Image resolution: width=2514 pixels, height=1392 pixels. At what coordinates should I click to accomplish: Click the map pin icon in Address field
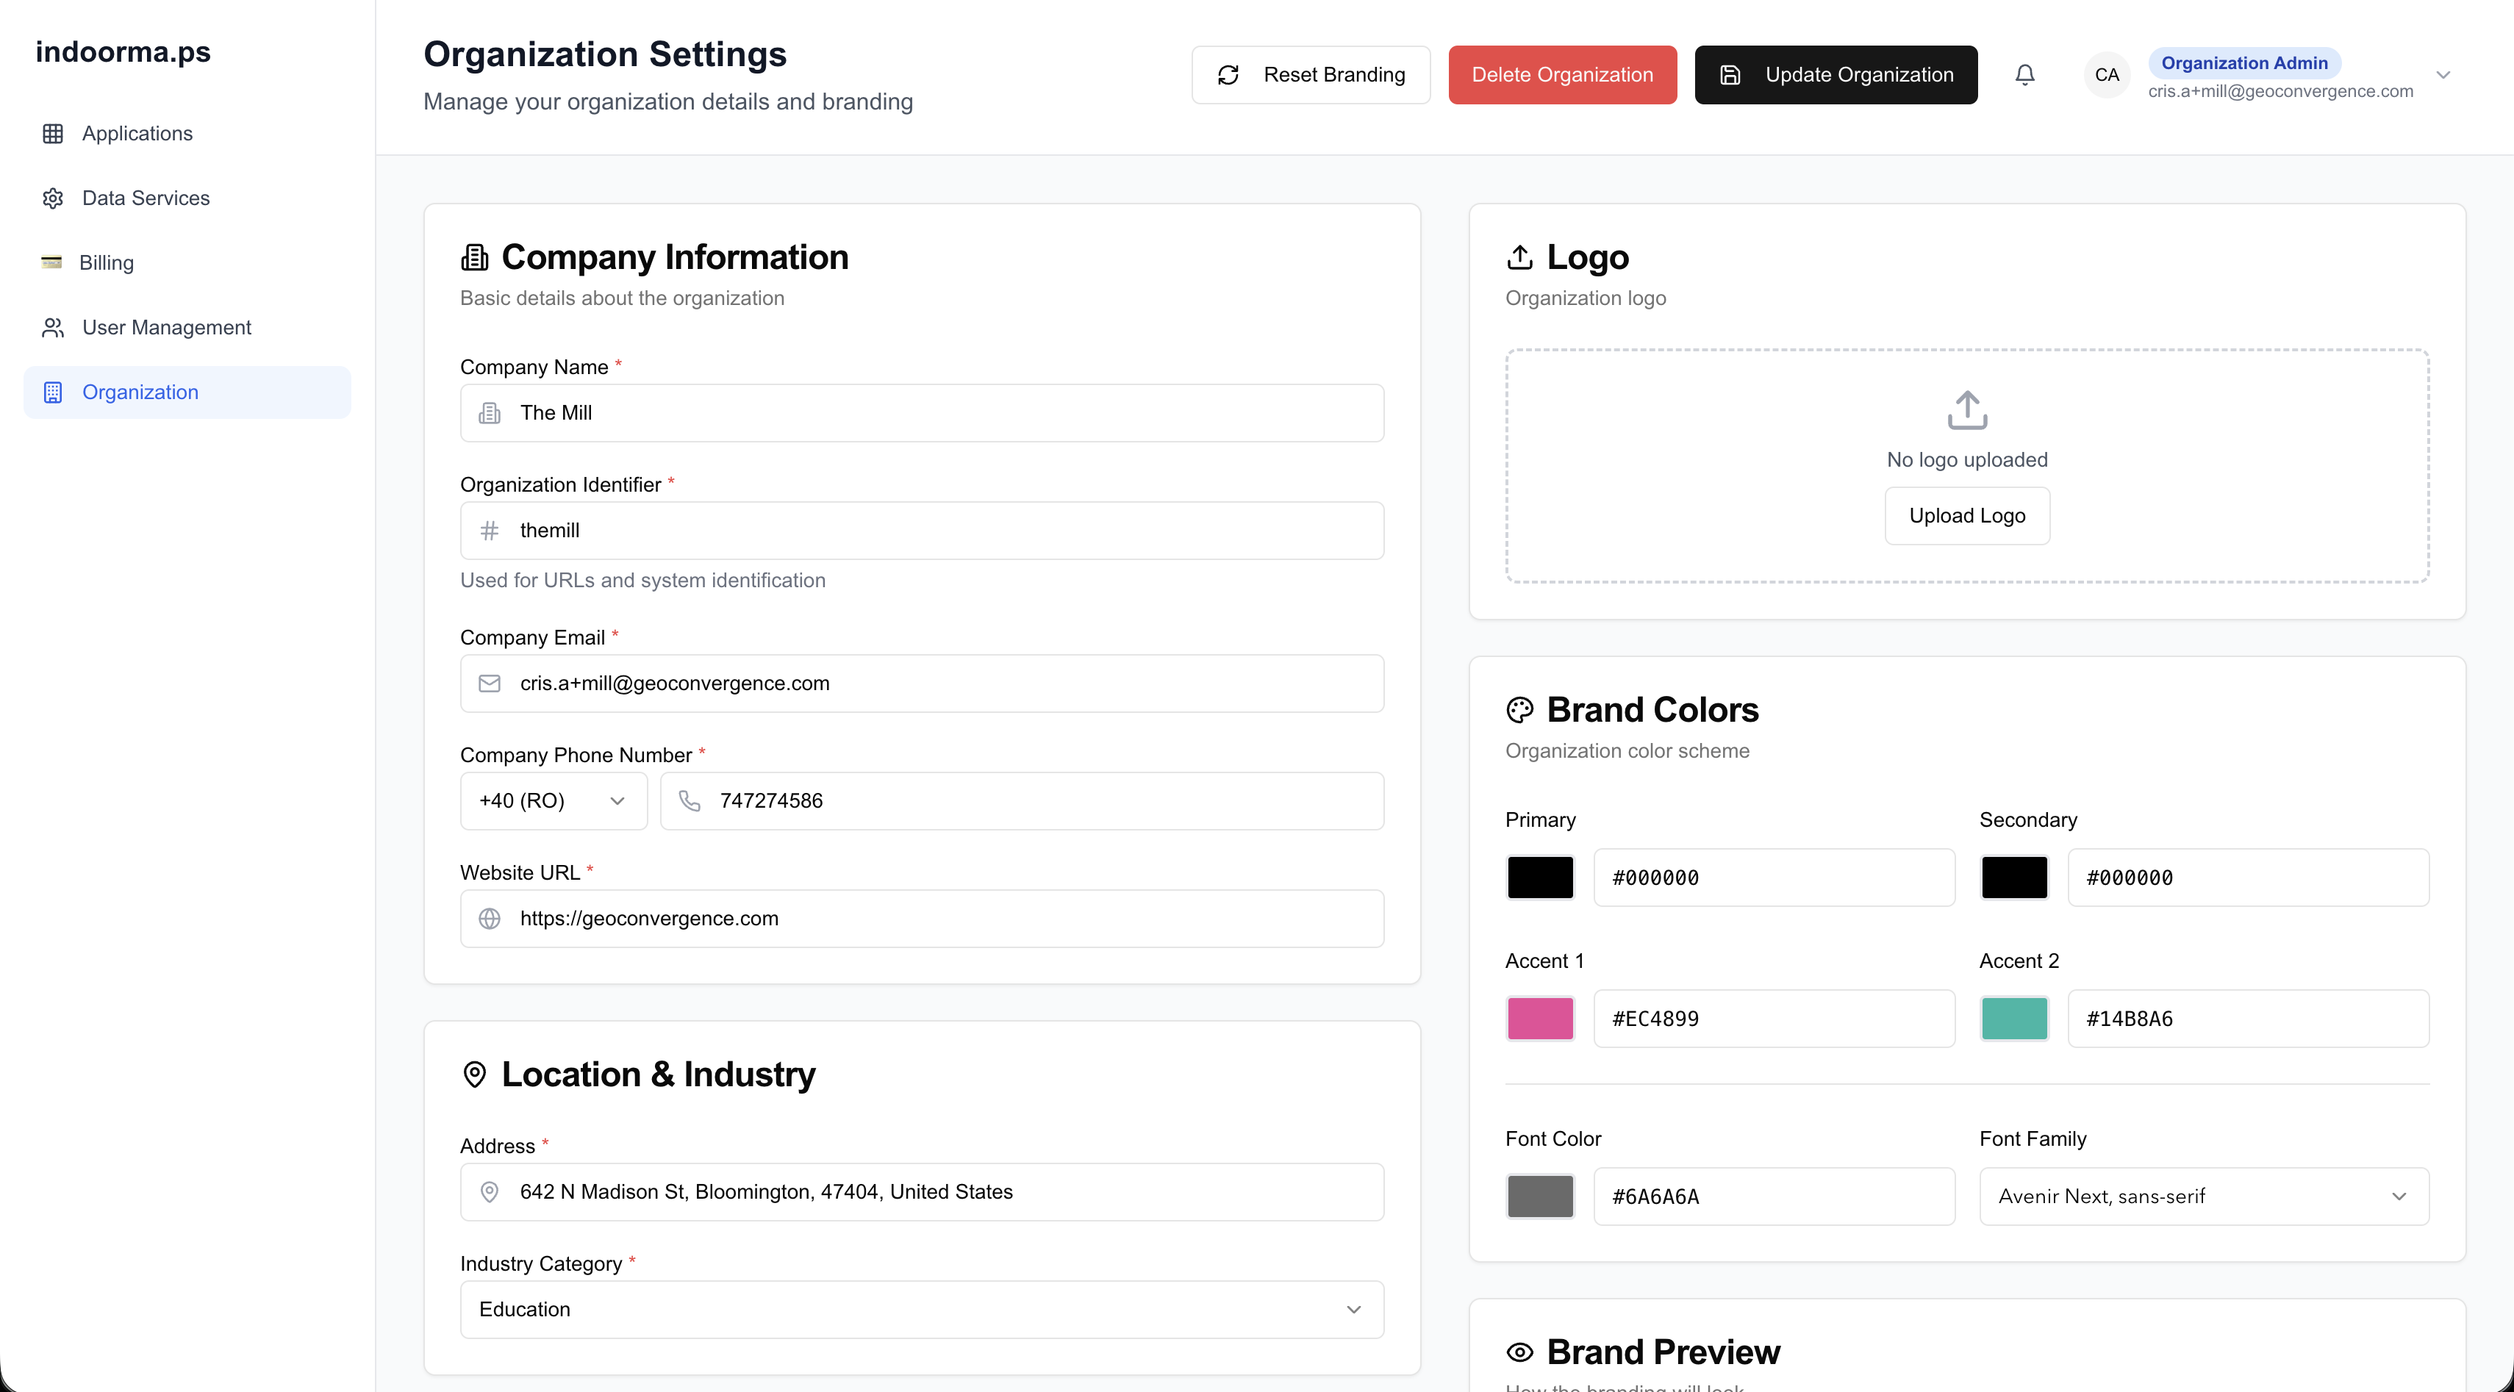(490, 1192)
